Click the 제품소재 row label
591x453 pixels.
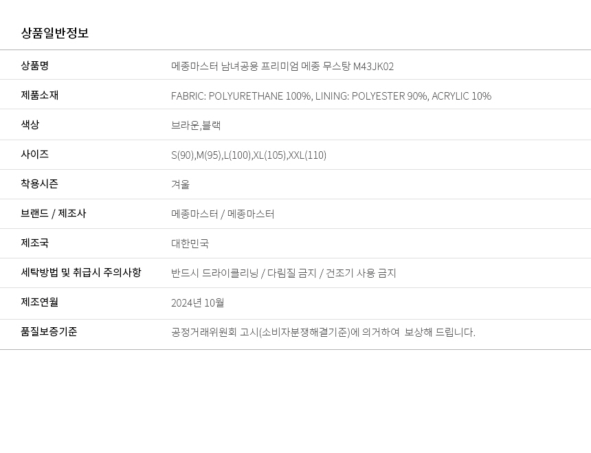click(x=40, y=96)
